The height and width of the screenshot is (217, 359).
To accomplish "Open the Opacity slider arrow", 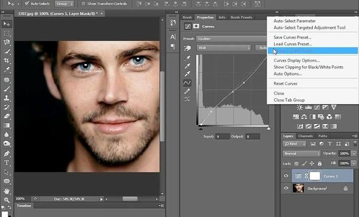I will (354, 154).
